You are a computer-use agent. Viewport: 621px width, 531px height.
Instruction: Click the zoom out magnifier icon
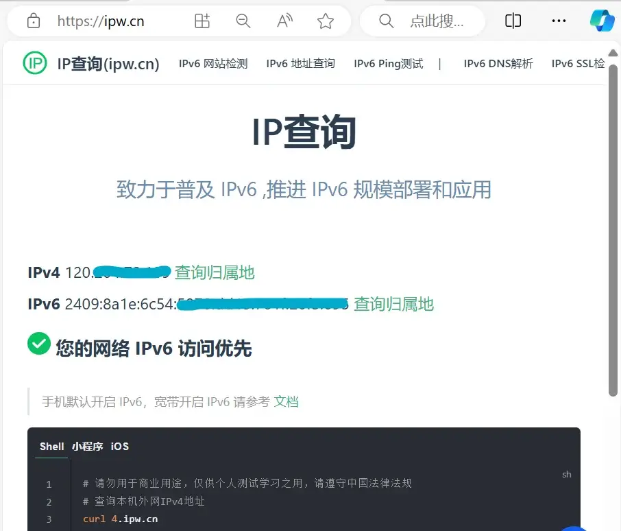(x=243, y=21)
